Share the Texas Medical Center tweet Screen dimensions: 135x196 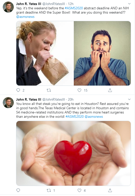[x=110, y=190]
